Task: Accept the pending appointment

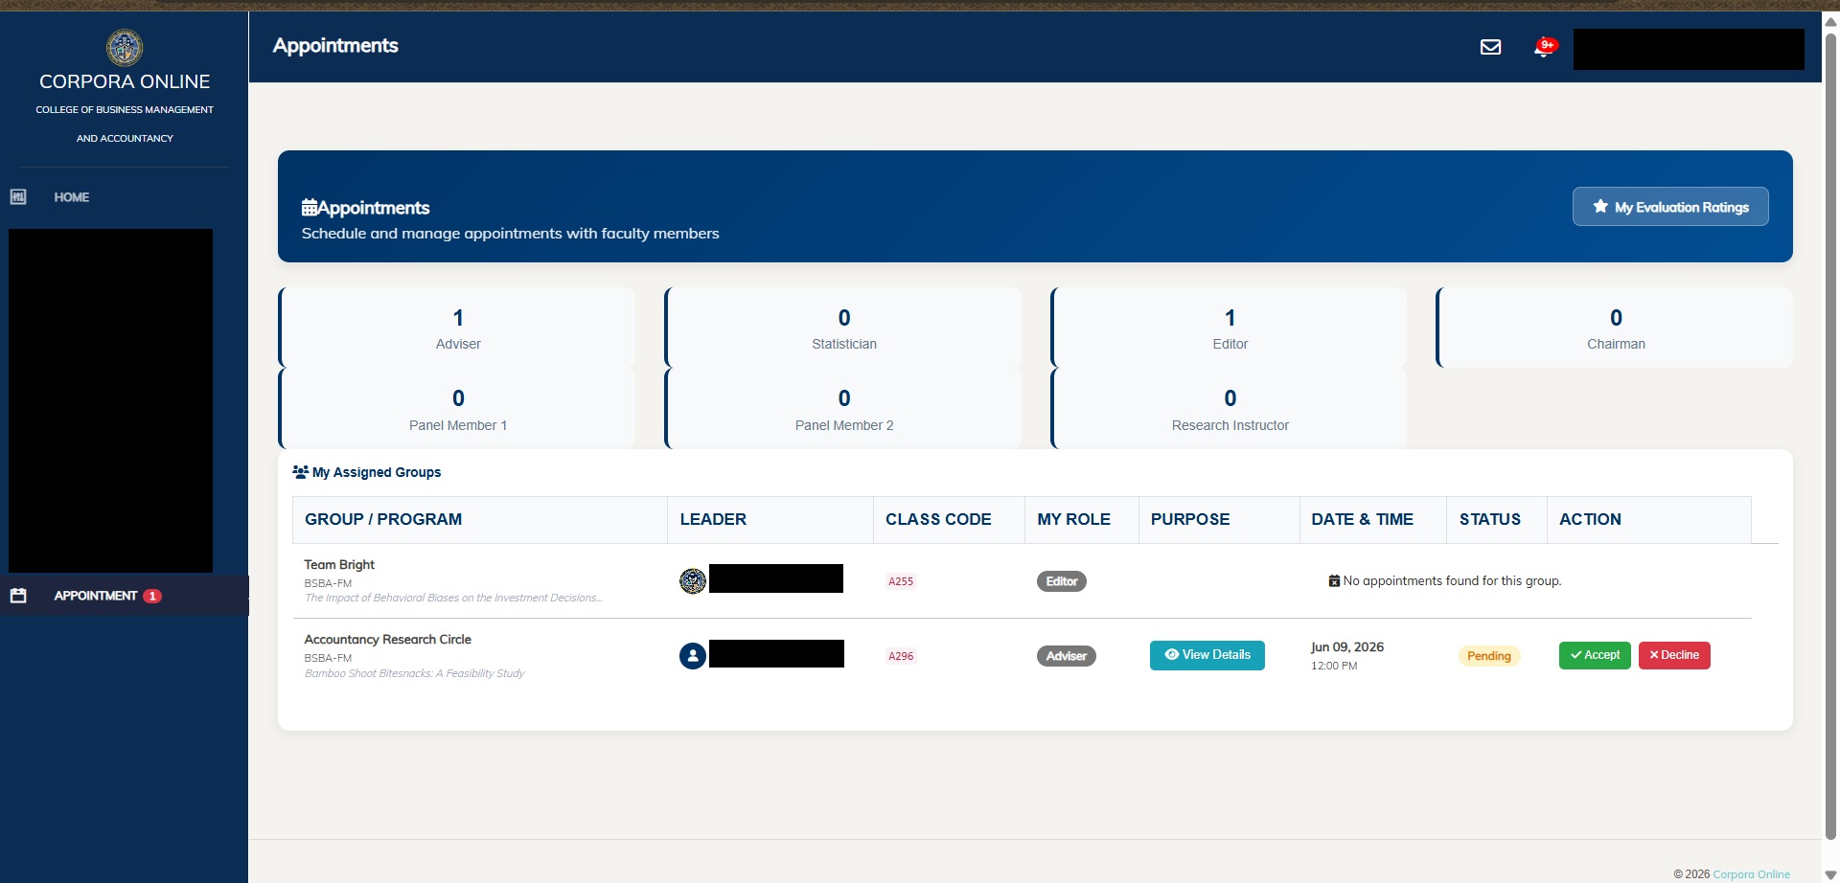Action: [x=1595, y=655]
